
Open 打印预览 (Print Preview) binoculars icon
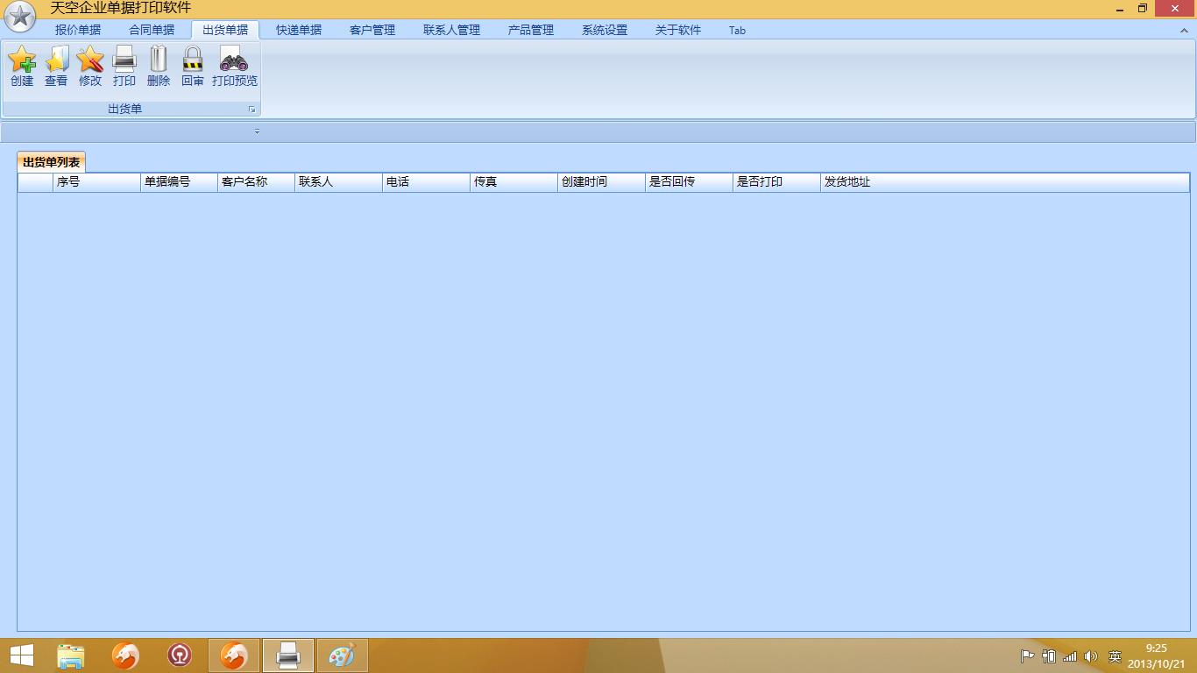tap(234, 66)
